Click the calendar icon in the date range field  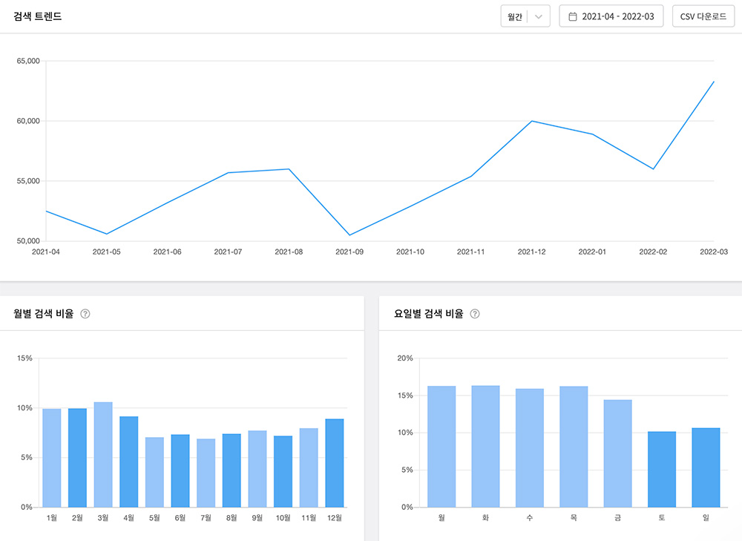(573, 16)
